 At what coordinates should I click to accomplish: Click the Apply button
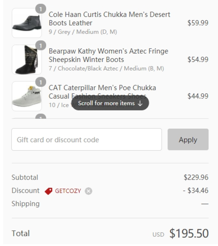point(188,139)
